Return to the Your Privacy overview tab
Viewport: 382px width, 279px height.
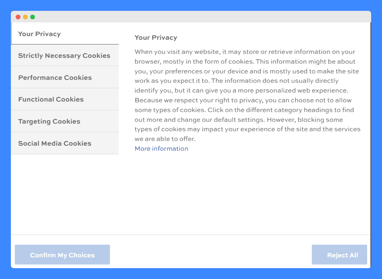tap(39, 34)
